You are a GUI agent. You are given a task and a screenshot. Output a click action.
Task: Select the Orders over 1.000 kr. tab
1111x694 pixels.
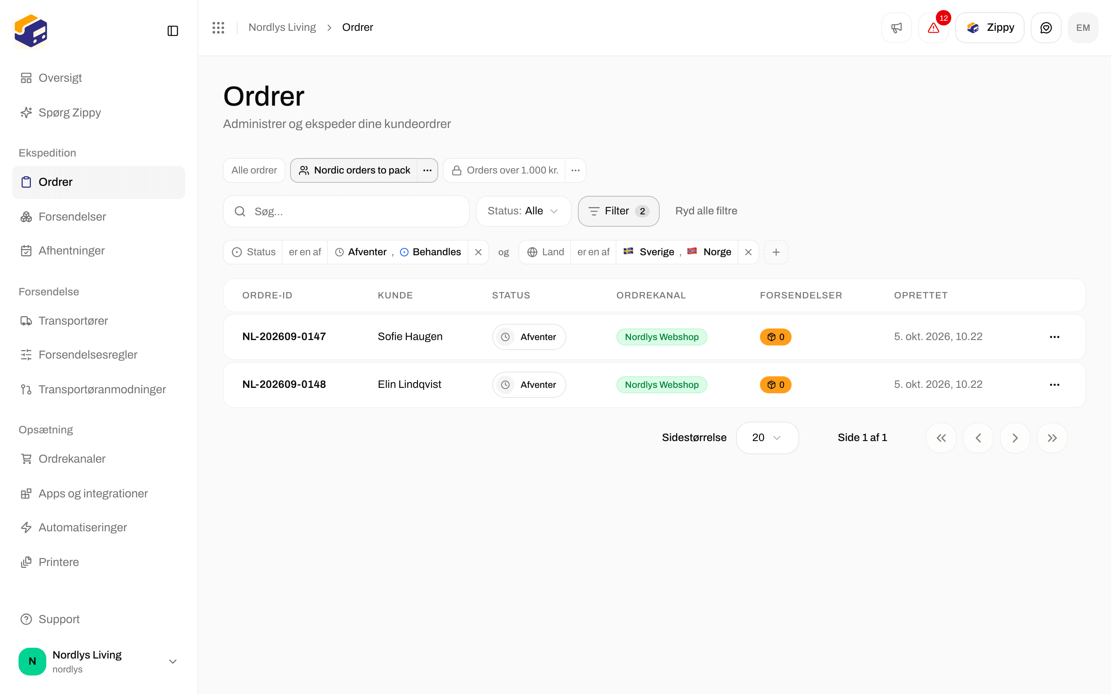tap(505, 170)
